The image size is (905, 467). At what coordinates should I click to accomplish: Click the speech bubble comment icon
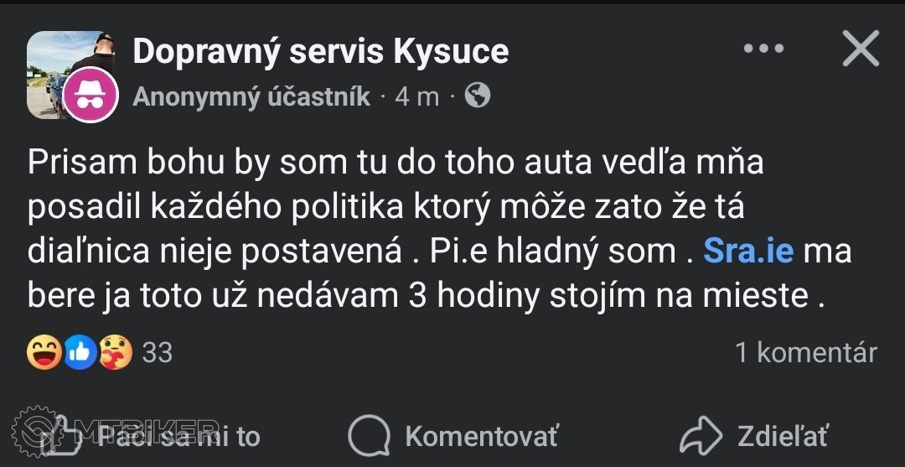tap(369, 436)
